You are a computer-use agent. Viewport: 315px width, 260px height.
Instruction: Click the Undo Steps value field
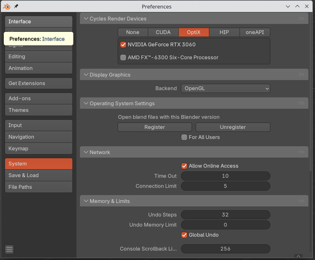pyautogui.click(x=226, y=215)
